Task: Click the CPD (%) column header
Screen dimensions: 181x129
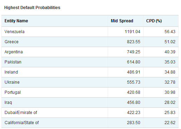Action: (x=154, y=21)
